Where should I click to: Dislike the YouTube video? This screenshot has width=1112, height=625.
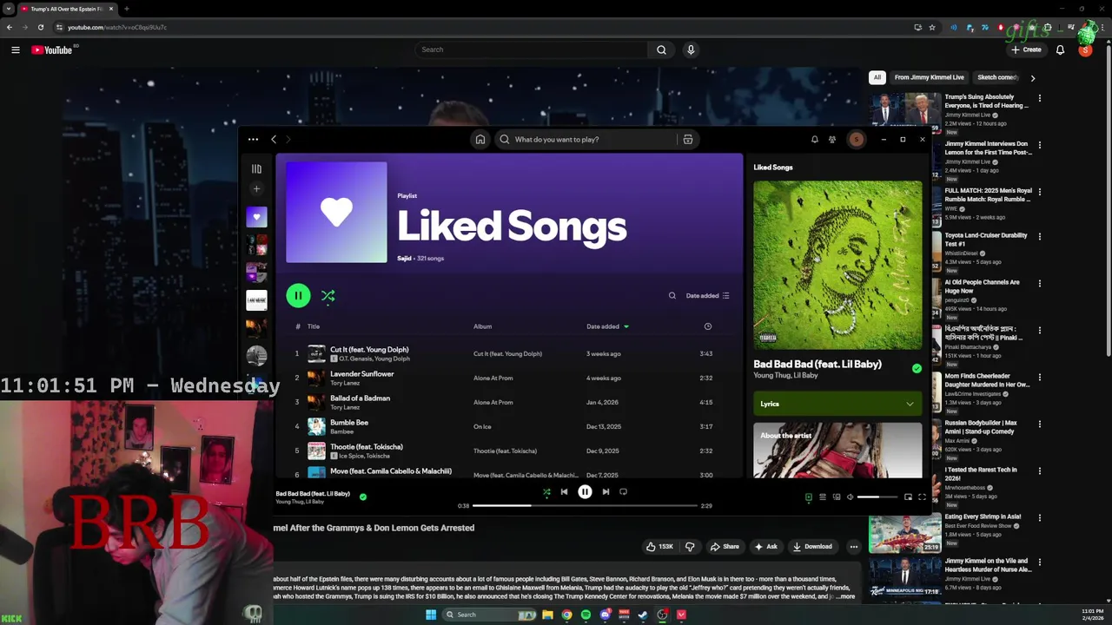pyautogui.click(x=690, y=547)
